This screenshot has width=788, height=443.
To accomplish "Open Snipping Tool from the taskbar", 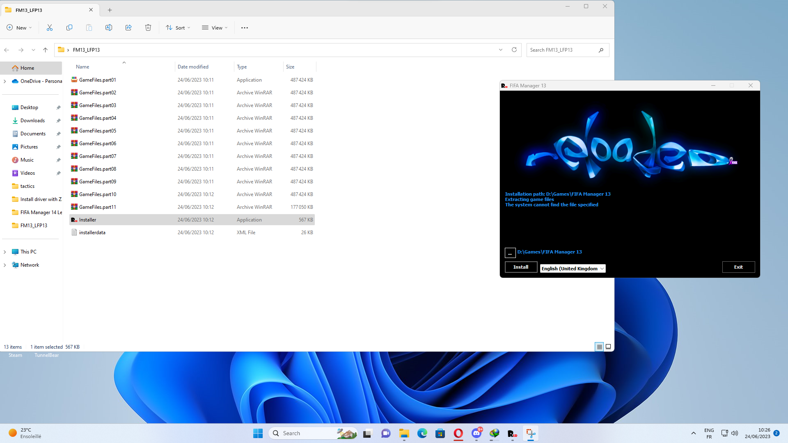I will (x=531, y=433).
